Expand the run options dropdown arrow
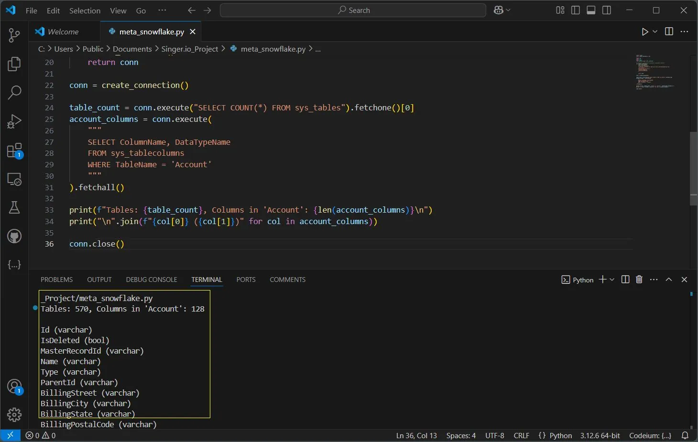The image size is (698, 442). tap(655, 32)
